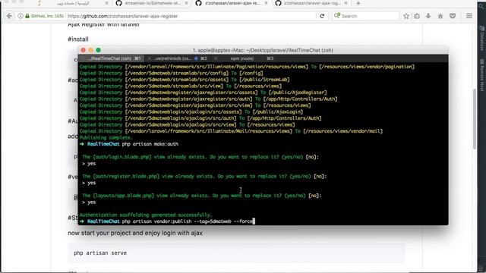The image size is (486, 273).
Task: Click the auth/login.blade.php replace prompt line
Action: pos(200,157)
